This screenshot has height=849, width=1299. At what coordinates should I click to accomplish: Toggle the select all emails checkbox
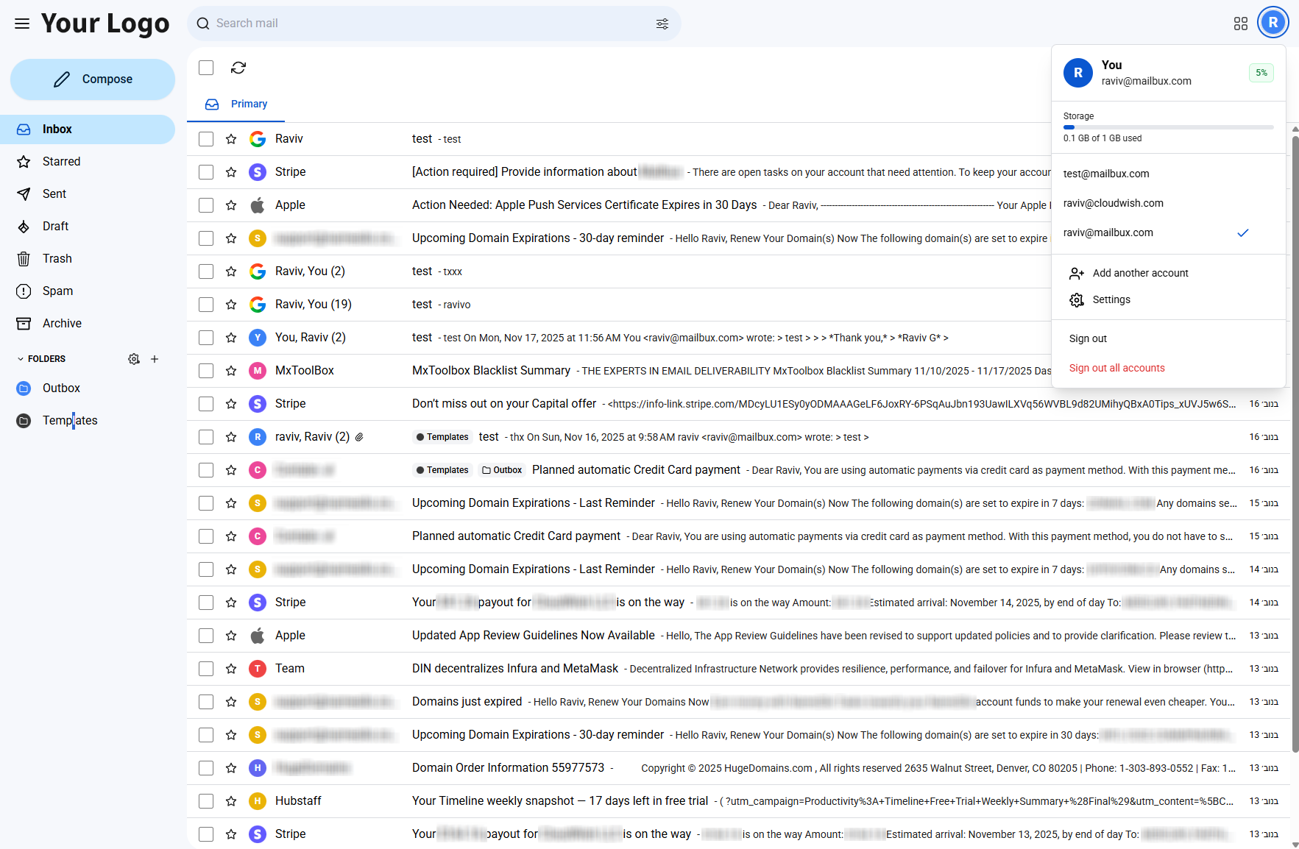(x=206, y=68)
